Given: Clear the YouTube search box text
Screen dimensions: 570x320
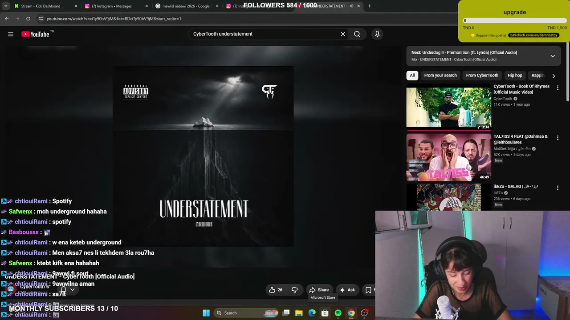Looking at the screenshot, I should [x=343, y=34].
